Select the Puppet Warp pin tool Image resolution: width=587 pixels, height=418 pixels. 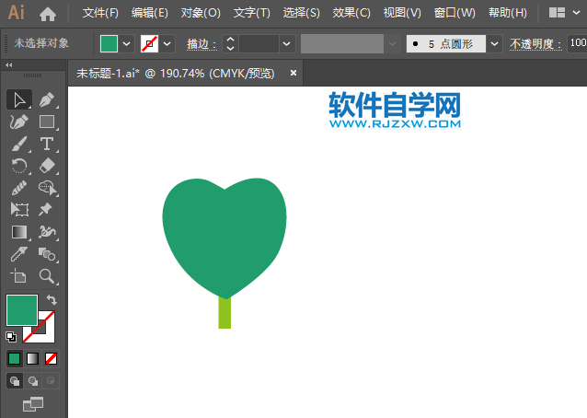(x=46, y=210)
